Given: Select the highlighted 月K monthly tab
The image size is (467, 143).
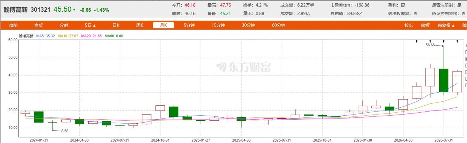Looking at the screenshot, I should pyautogui.click(x=163, y=26).
